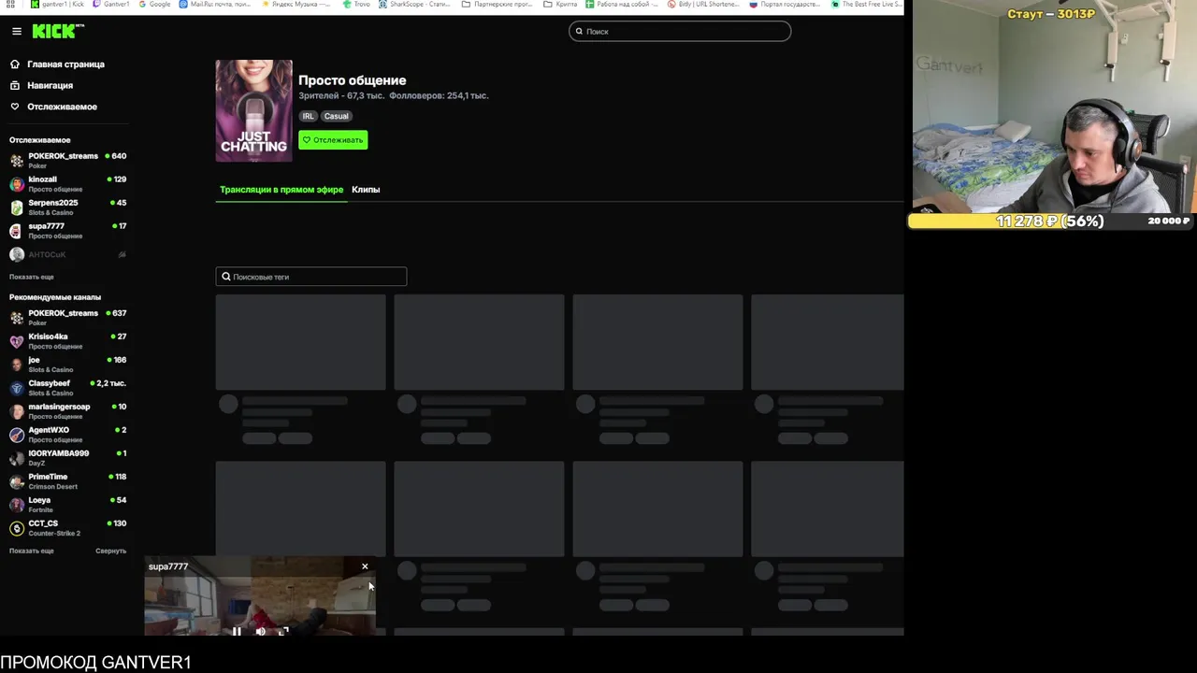The image size is (1197, 673).
Task: Open Отслеживаемое in the sidebar menu
Action: [62, 107]
